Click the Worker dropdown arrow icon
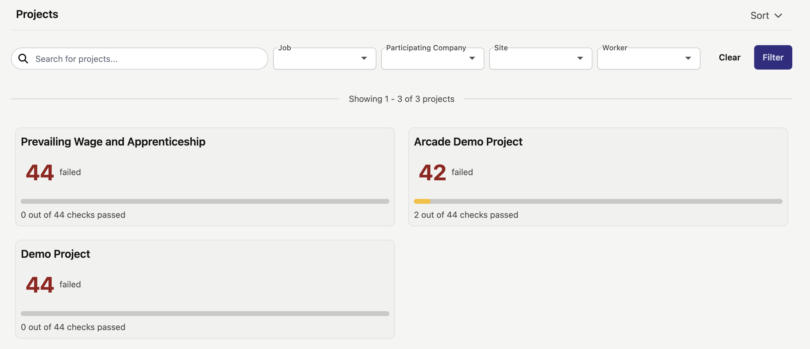The width and height of the screenshot is (810, 349). (688, 58)
